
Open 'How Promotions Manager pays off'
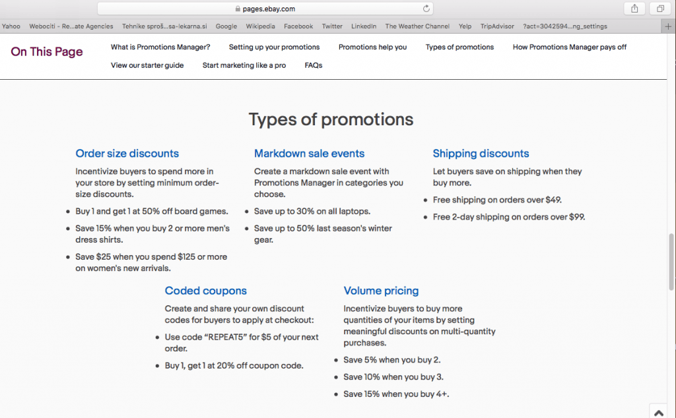click(x=569, y=47)
